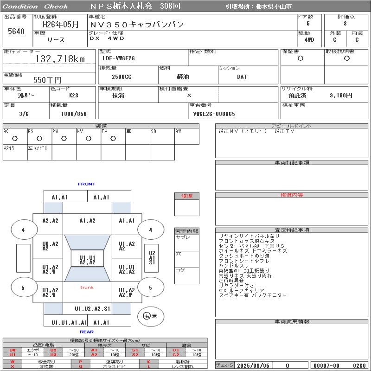Click the rear-right tire oval marked 5
Image resolution: width=371 pixels, height=371 pixels.
[151, 288]
